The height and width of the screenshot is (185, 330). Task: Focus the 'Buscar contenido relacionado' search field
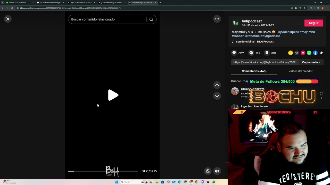click(107, 19)
